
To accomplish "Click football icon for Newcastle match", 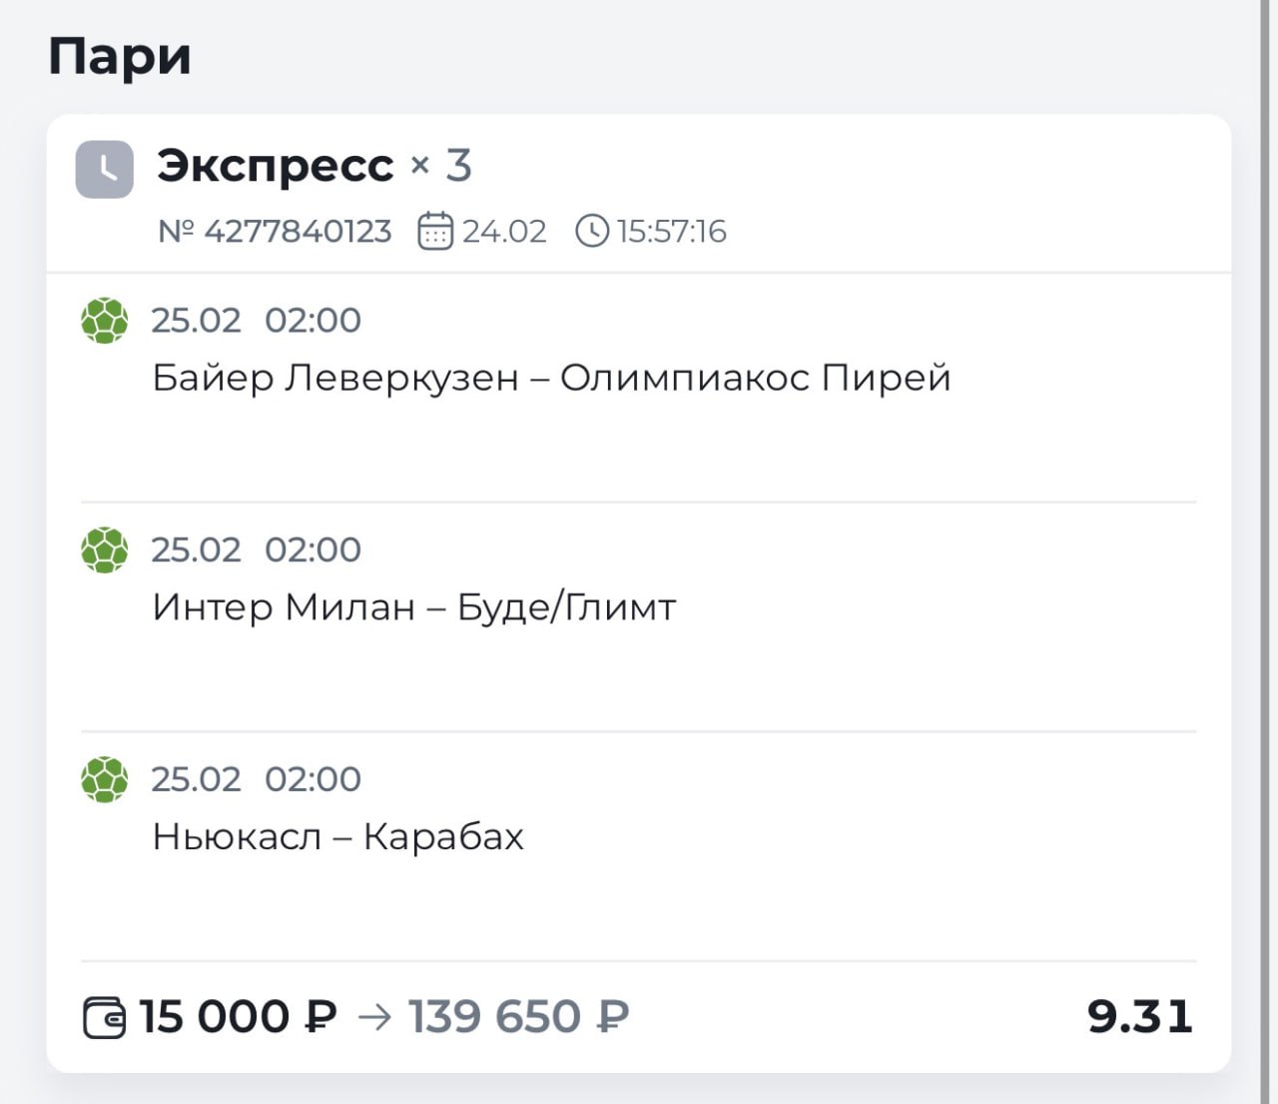I will (104, 779).
